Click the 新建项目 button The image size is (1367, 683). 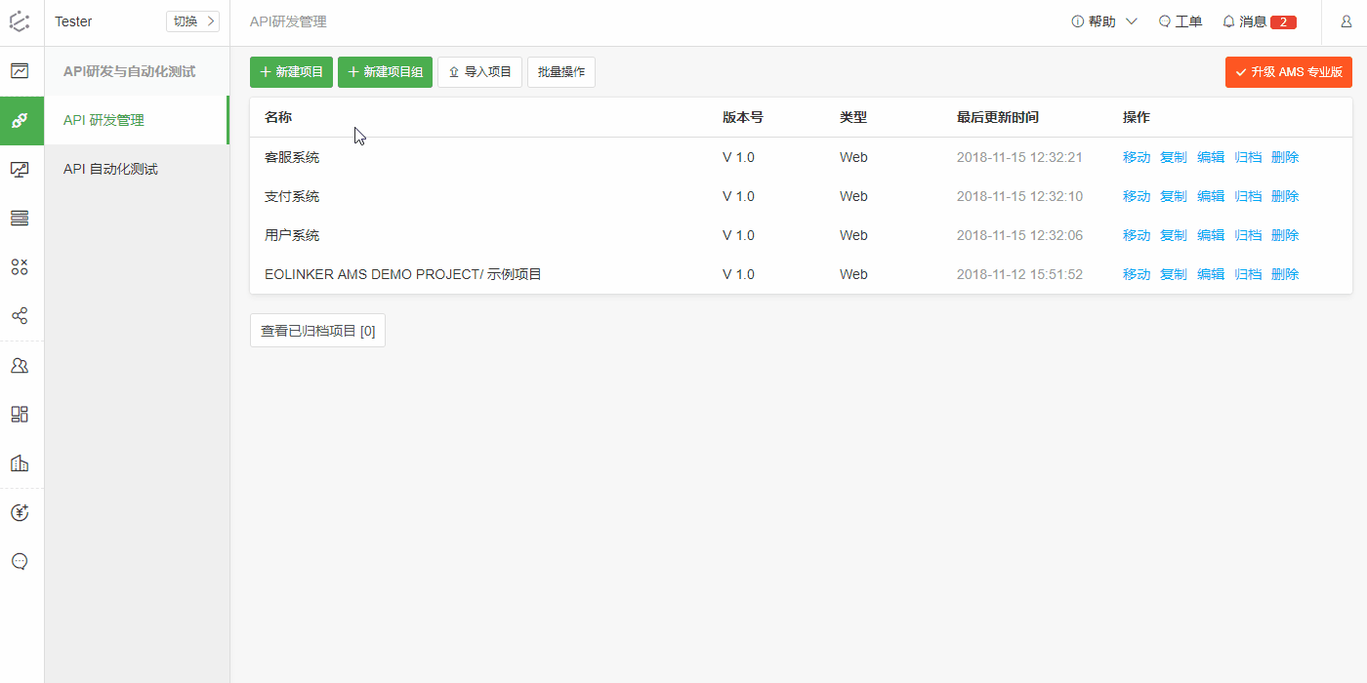click(291, 72)
